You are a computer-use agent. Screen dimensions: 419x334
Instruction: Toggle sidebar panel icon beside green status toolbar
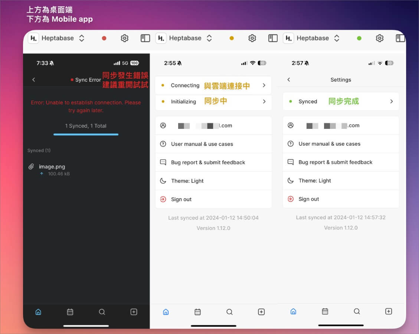(400, 38)
